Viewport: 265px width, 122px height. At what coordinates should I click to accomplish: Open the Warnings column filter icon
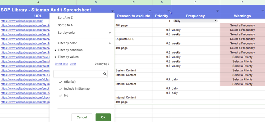click(x=263, y=11)
